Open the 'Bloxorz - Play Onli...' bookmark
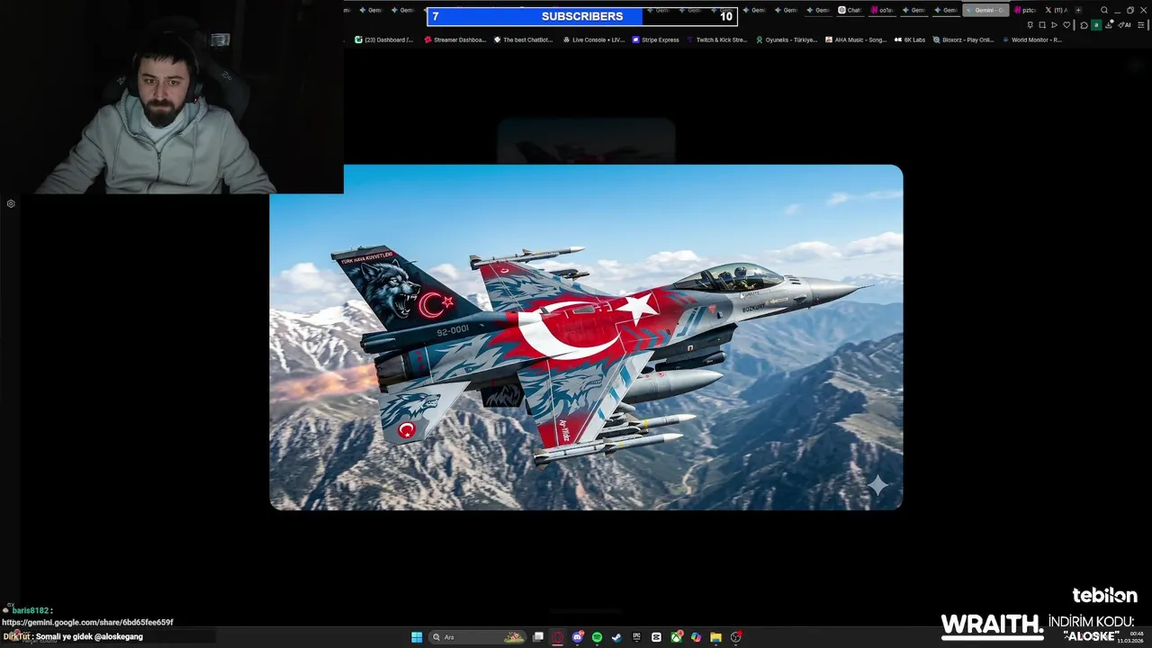 point(963,40)
